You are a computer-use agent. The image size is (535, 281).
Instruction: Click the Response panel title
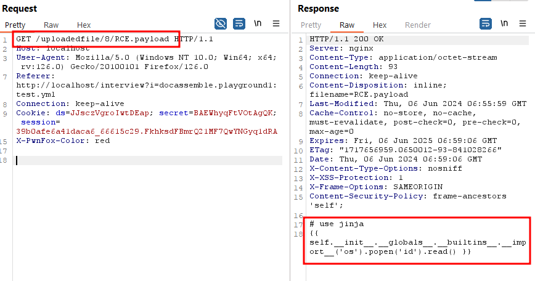tap(318, 9)
